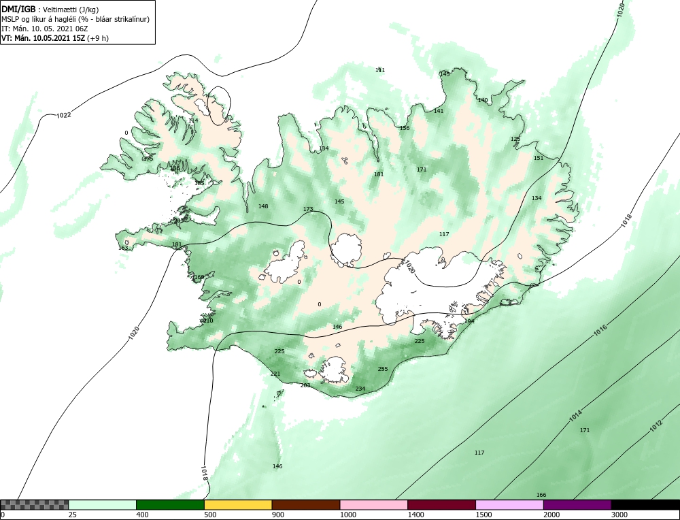The height and width of the screenshot is (520, 680).
Task: Click the dark green 400–500 legend swatch
Action: coord(170,504)
